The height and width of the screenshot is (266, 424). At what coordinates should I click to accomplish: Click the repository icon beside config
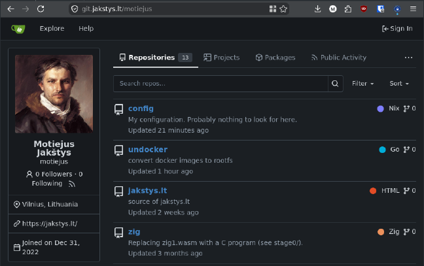118,109
